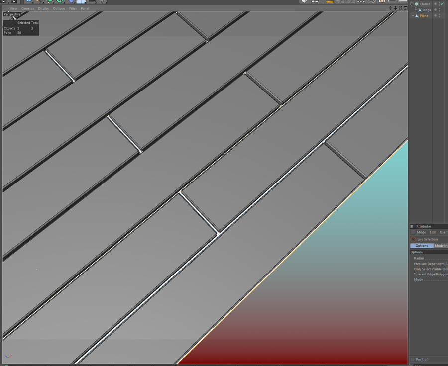
Task: Click the doga polygon object icon
Action: [420, 10]
